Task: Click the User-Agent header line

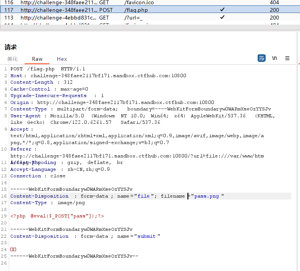Action: 142,119
